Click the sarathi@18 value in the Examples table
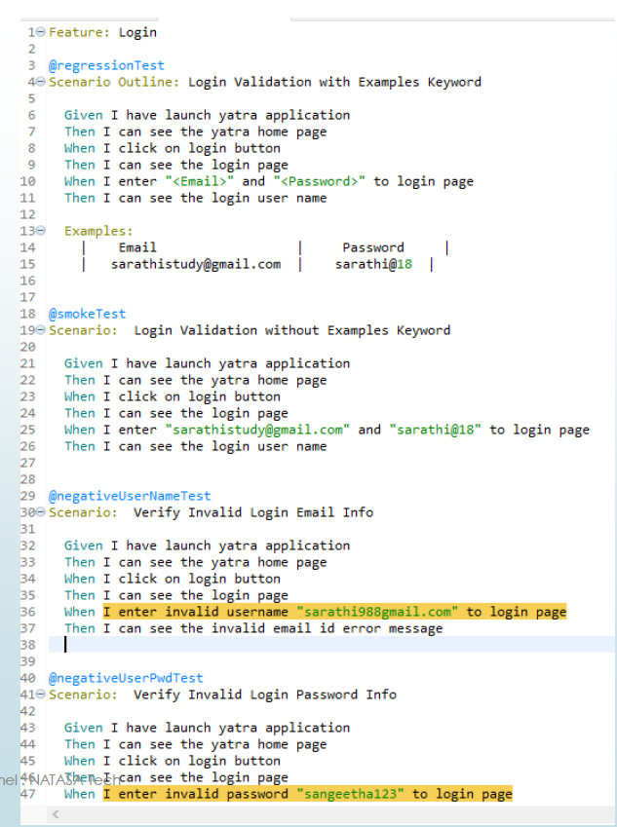 tap(373, 264)
